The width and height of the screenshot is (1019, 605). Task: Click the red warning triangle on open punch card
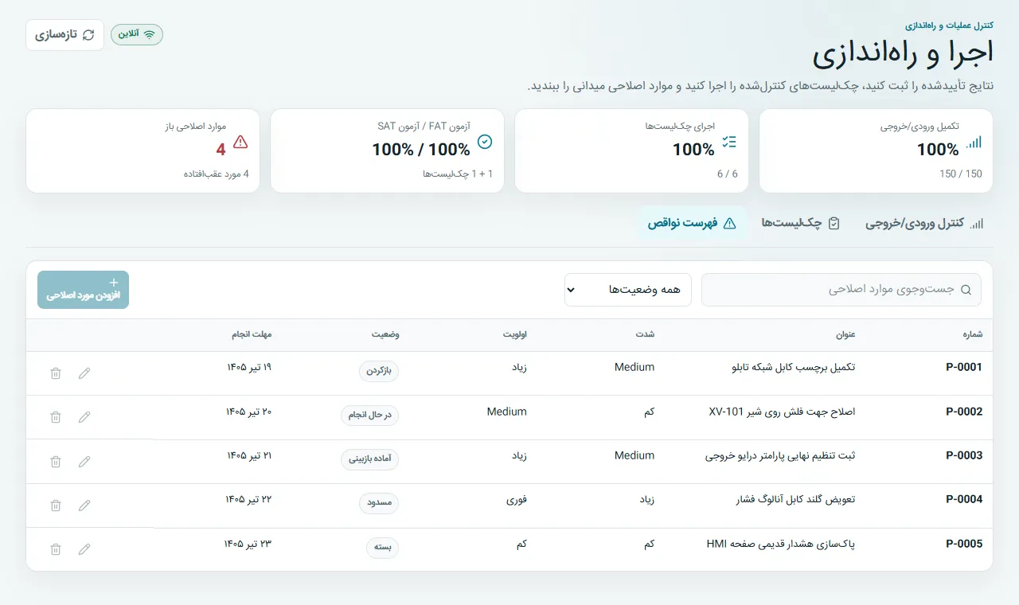[240, 142]
